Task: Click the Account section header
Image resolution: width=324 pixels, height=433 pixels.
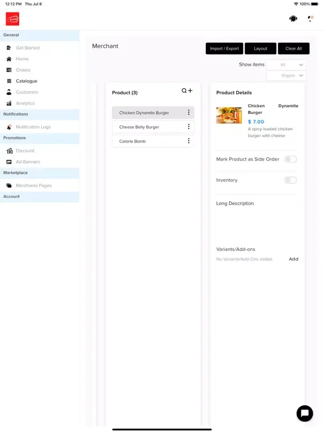Action: coord(40,196)
